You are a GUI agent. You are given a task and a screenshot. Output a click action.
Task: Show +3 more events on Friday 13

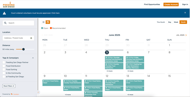coord(130,94)
